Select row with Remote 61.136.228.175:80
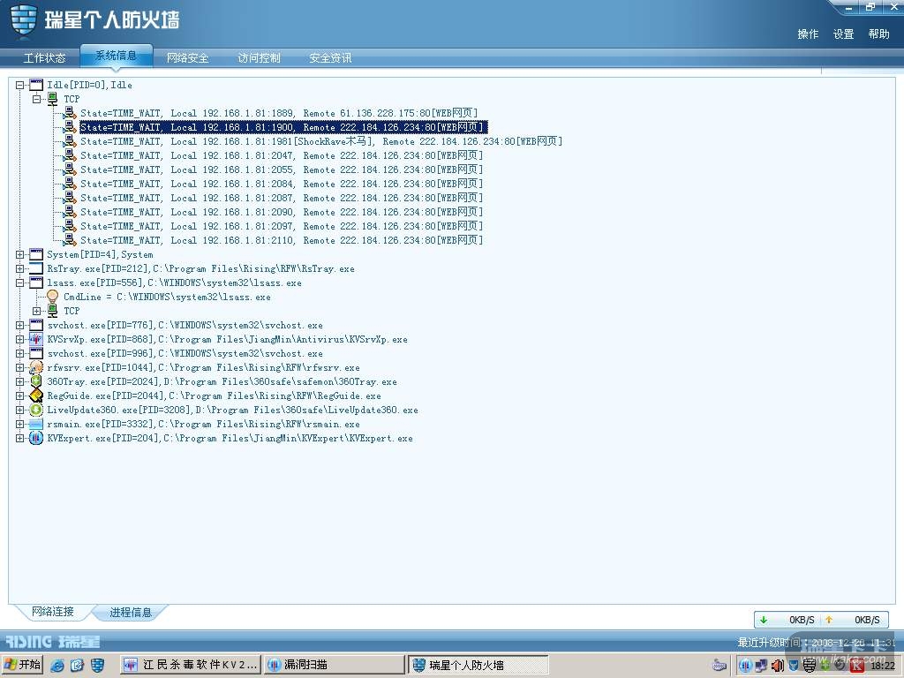 pos(279,113)
